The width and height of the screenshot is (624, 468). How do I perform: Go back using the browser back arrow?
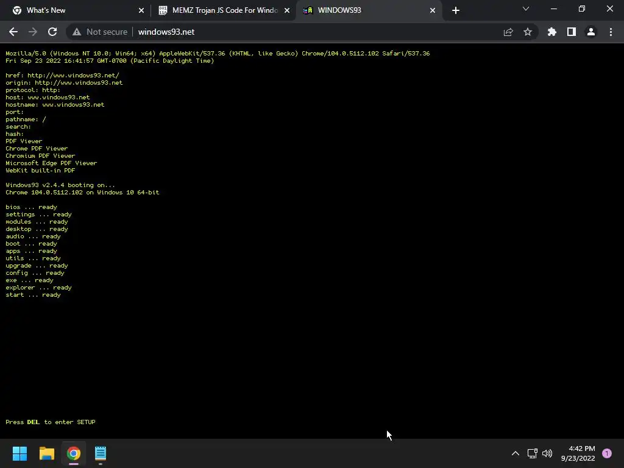[x=13, y=32]
